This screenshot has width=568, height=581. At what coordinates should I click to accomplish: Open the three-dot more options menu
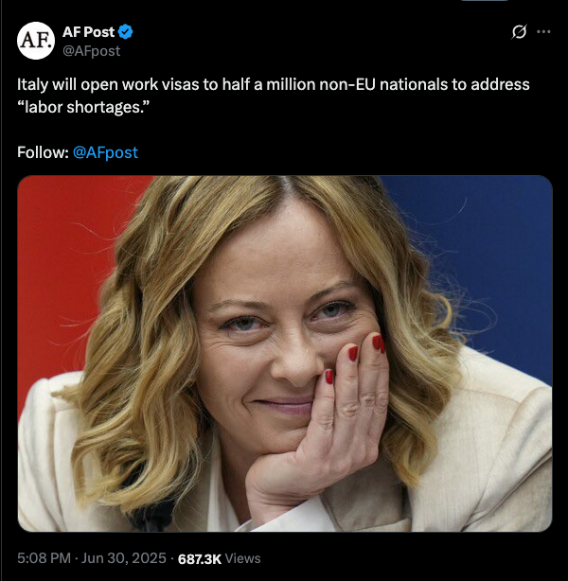(x=543, y=32)
